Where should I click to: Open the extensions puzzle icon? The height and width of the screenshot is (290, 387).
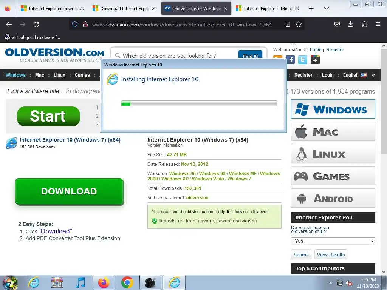(364, 25)
